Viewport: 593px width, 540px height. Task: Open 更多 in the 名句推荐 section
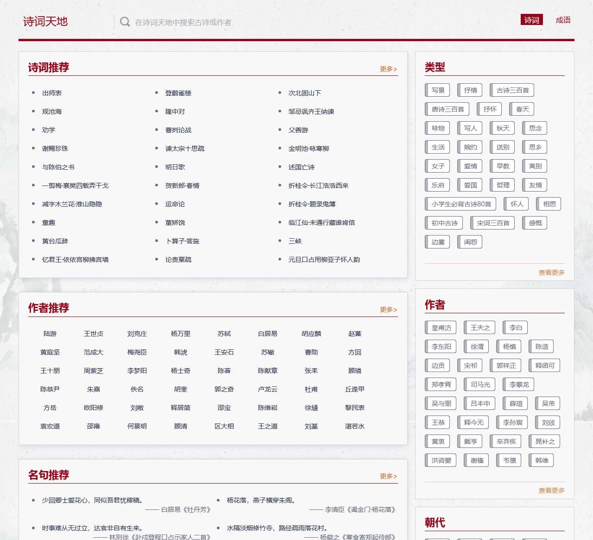click(388, 476)
